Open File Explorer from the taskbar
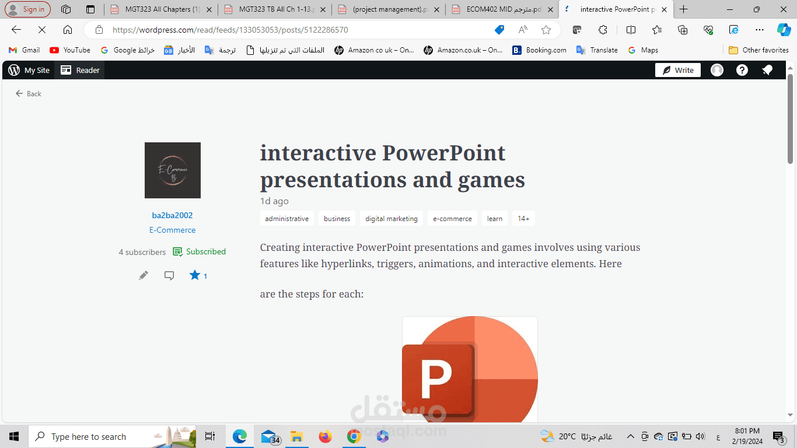This screenshot has width=797, height=448. click(296, 436)
